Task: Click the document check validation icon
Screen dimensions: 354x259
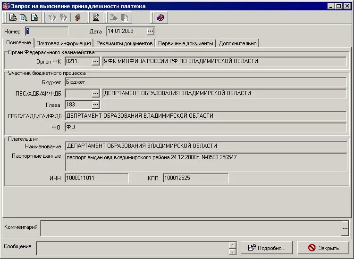Action: [x=96, y=17]
